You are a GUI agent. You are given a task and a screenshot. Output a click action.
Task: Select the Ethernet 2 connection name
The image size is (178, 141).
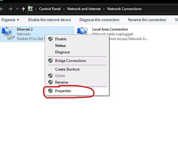(25, 29)
